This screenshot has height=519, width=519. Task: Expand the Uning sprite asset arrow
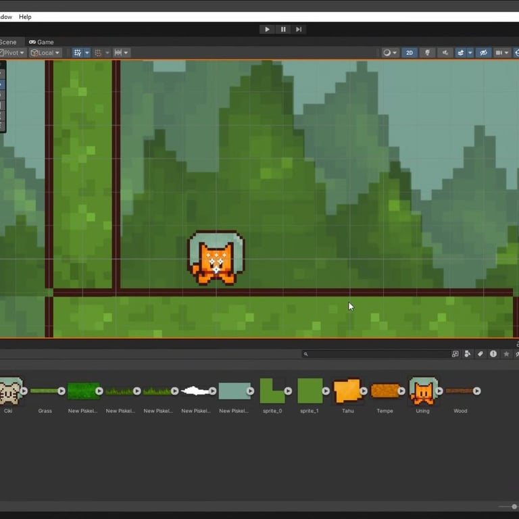439,391
